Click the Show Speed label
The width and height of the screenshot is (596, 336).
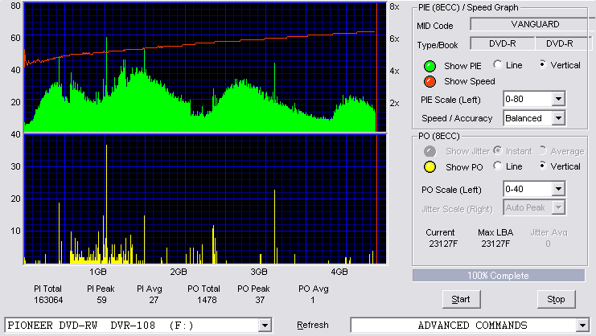(470, 81)
